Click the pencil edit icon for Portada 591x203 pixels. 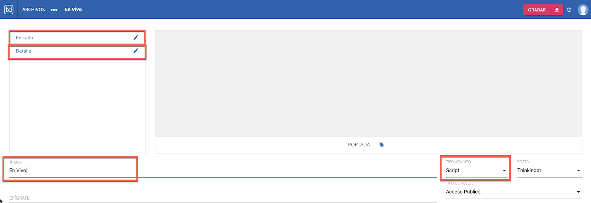136,38
